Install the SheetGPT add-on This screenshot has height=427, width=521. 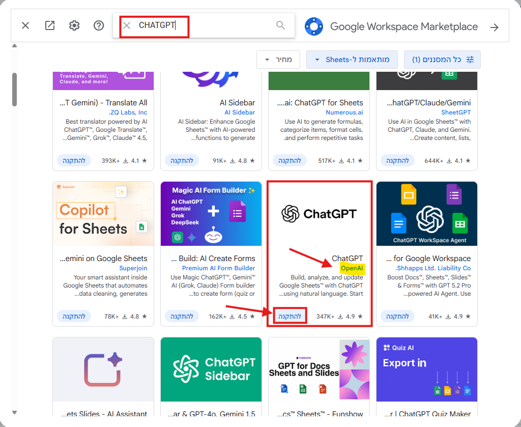point(397,160)
